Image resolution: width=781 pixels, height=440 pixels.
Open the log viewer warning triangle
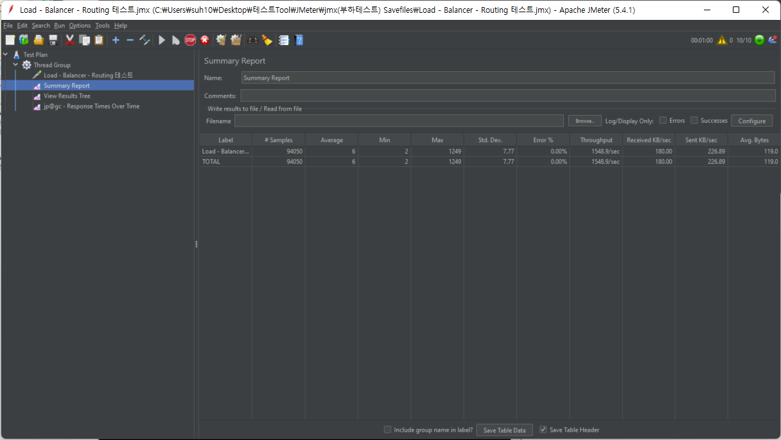tap(722, 40)
